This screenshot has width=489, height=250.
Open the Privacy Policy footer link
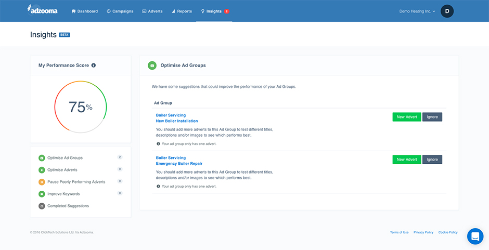pyautogui.click(x=423, y=232)
